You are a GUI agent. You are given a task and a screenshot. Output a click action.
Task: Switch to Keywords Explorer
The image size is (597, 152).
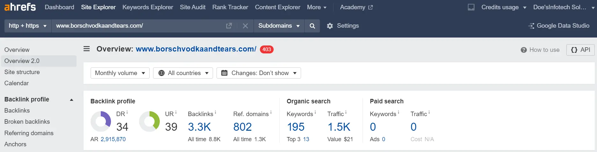[148, 7]
